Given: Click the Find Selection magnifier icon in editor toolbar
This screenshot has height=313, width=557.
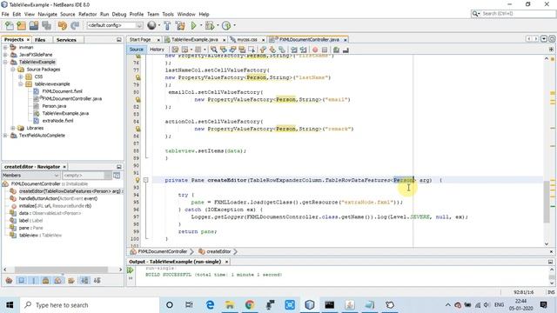Looking at the screenshot, I should pyautogui.click(x=214, y=50).
